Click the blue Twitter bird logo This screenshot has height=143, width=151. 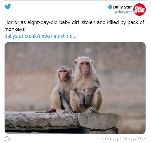point(8,7)
